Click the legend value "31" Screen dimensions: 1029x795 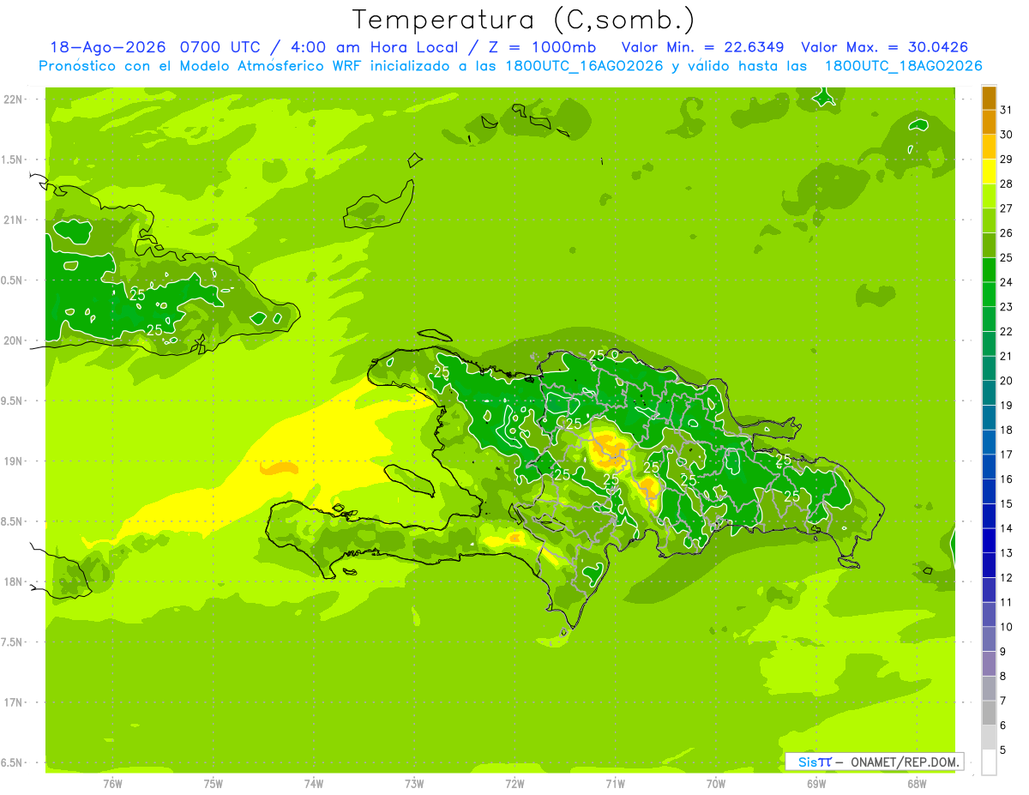coord(1007,110)
